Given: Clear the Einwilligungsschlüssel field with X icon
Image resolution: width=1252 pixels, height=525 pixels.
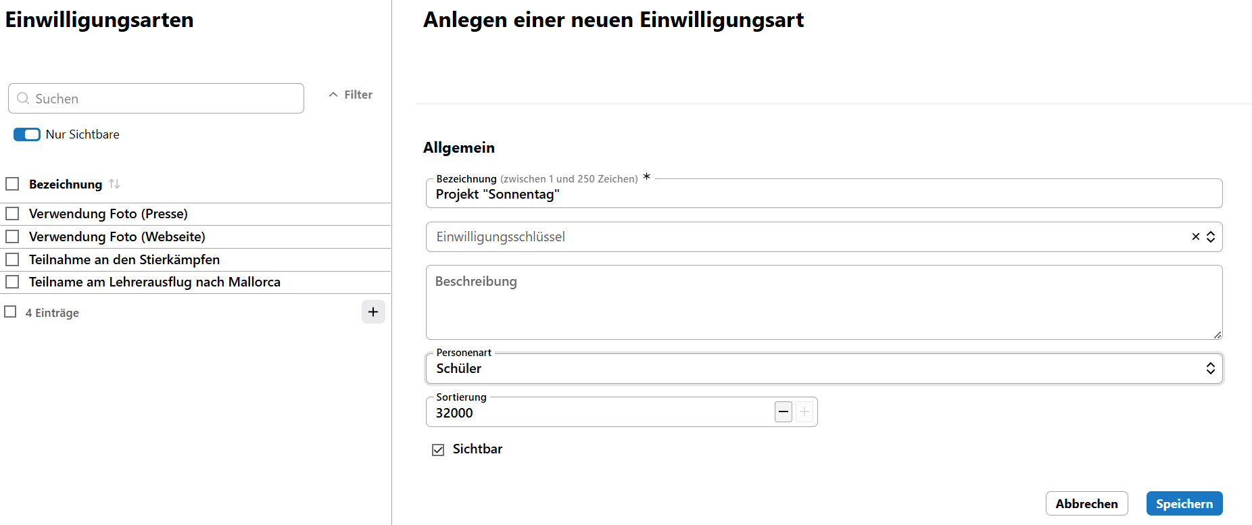Looking at the screenshot, I should 1195,236.
